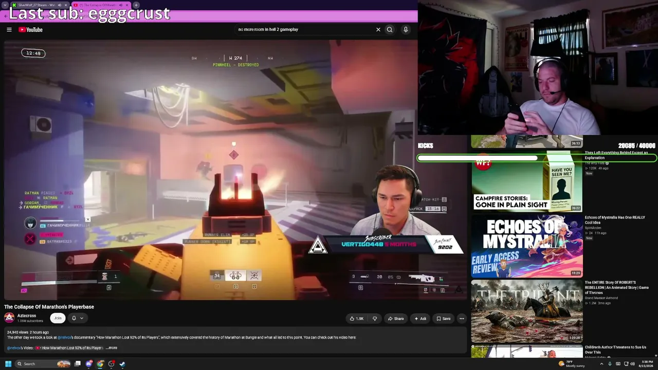
Task: Click the video title 'The Collapse Of Marathon's Playerbase'
Action: coord(49,307)
